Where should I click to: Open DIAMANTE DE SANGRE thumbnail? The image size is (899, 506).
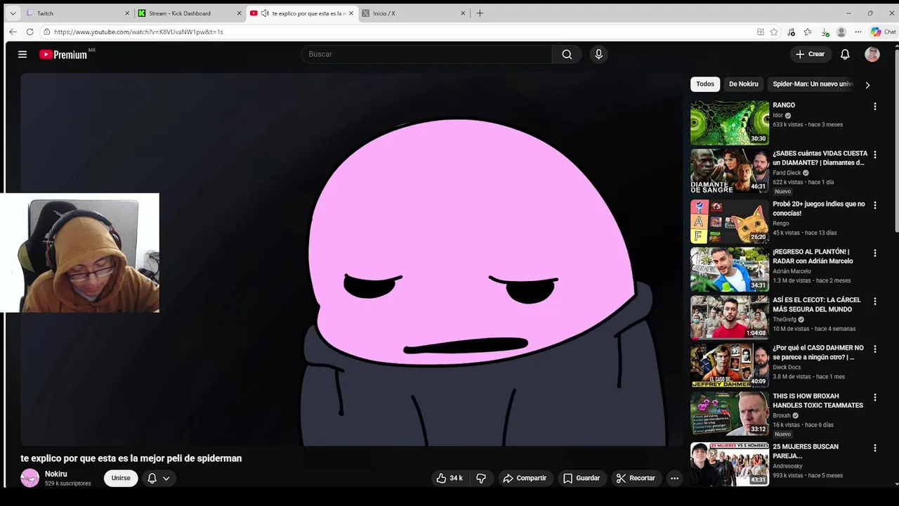click(x=730, y=171)
